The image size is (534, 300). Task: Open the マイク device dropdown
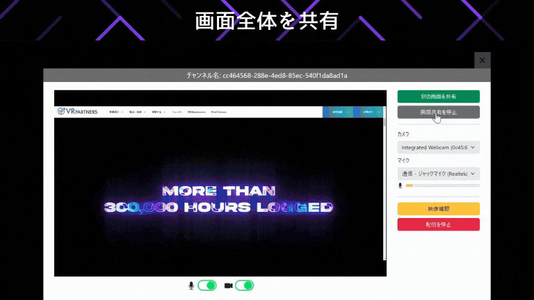pos(438,174)
